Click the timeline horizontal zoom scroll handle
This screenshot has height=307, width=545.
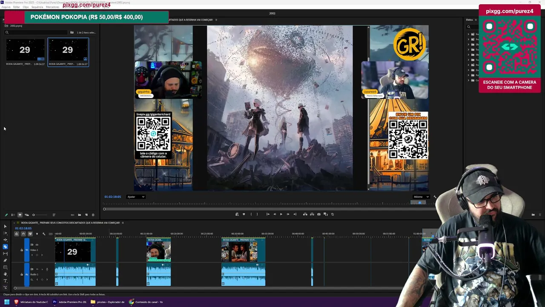[x=15, y=288]
